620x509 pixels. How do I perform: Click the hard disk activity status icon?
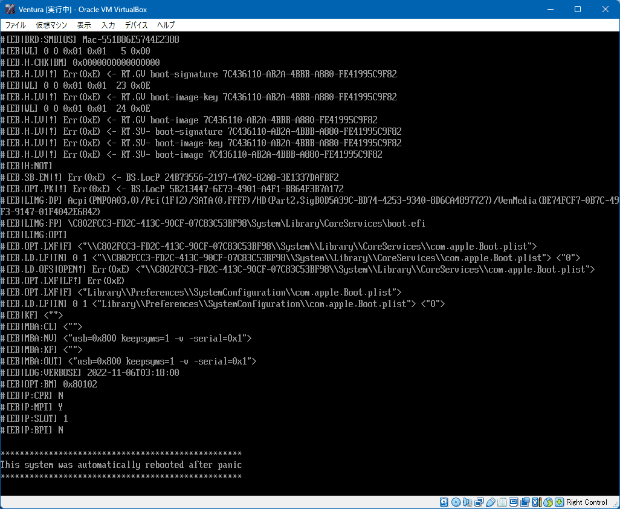(444, 502)
